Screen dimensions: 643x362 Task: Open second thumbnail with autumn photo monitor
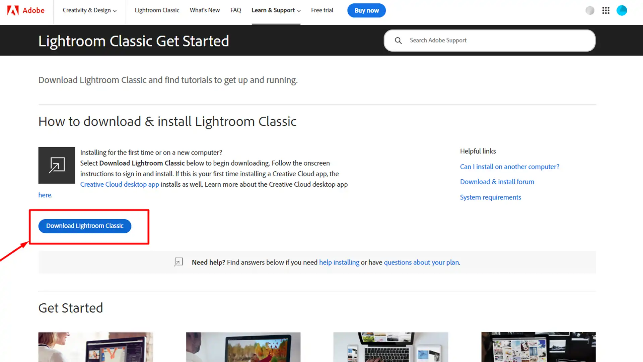click(243, 347)
